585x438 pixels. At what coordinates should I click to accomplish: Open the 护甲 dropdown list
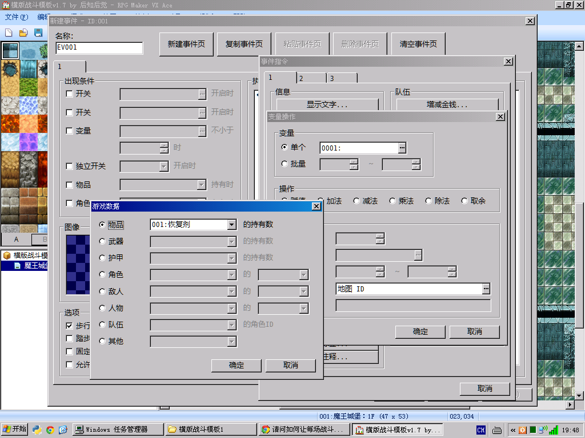coord(232,258)
